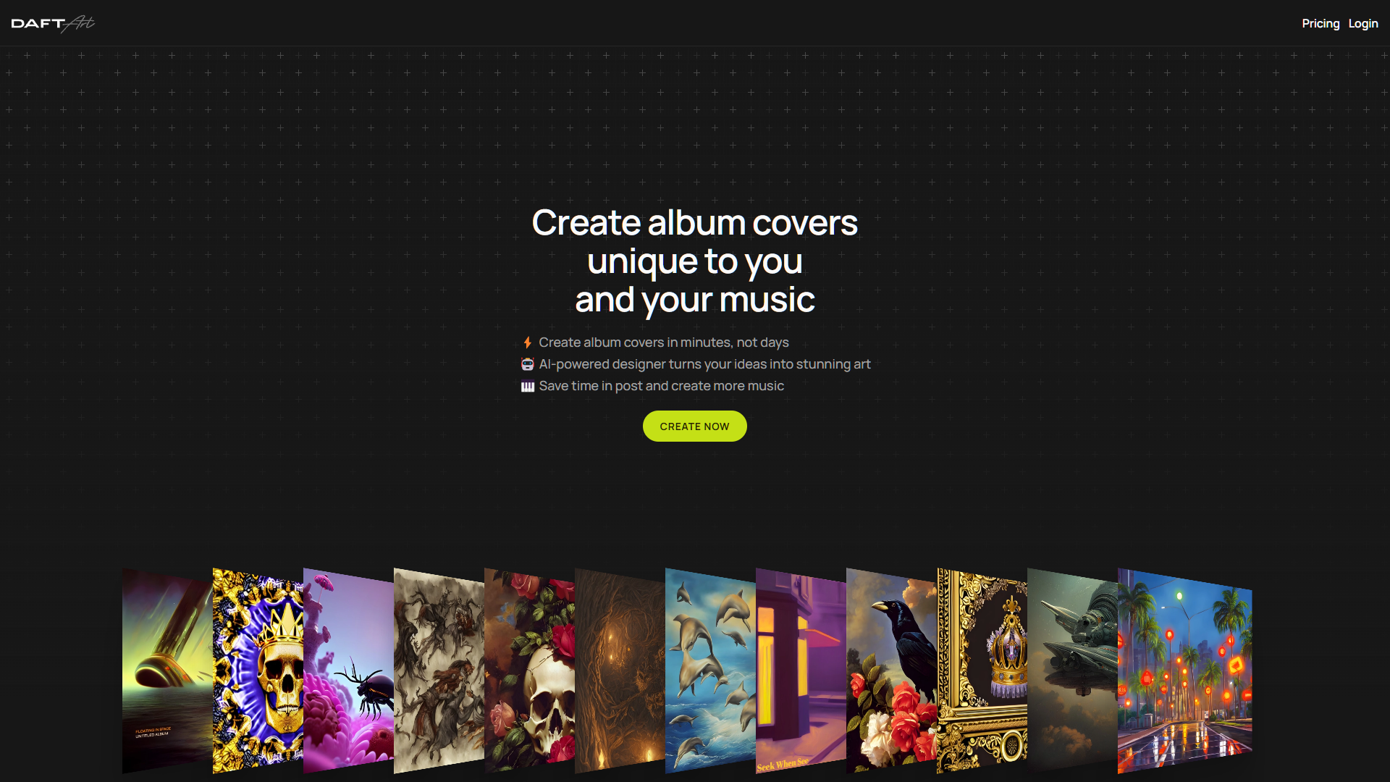This screenshot has height=782, width=1390.
Task: Select the neon palm street cover
Action: [1185, 670]
